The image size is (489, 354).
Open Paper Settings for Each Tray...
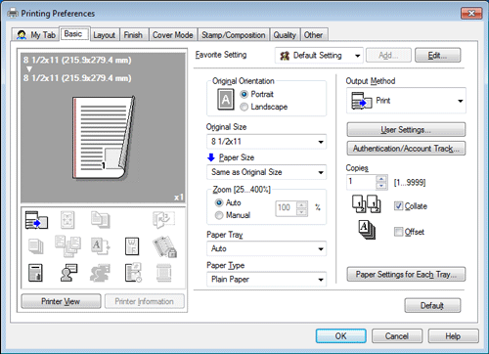406,275
